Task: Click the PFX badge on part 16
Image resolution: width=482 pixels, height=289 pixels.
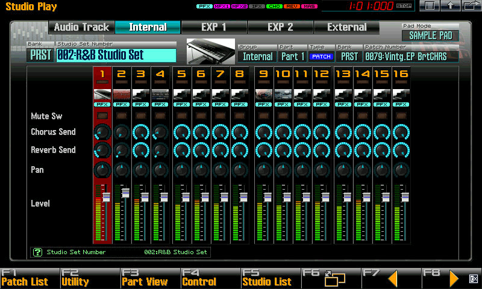Action: pyautogui.click(x=401, y=104)
